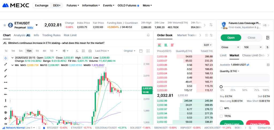Select the trend line drawing tool
Viewport: 274px width, 130px height.
6,64
